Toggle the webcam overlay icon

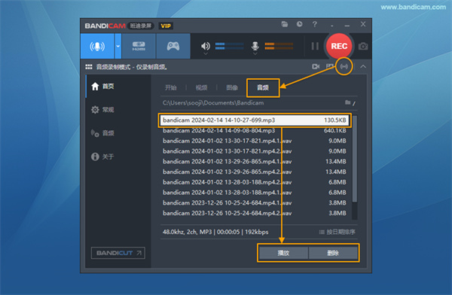[316, 66]
